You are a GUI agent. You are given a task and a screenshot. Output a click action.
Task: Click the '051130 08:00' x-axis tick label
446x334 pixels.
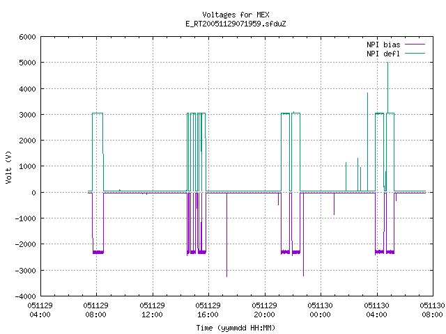click(432, 310)
